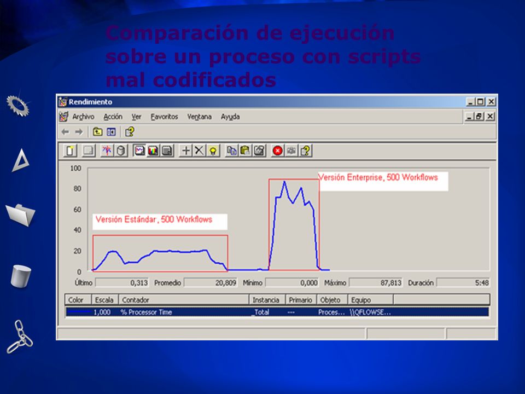Close the inner console child window
The width and height of the screenshot is (525, 394).
[x=490, y=116]
